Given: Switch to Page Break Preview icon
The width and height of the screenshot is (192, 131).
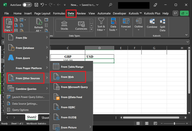Looking at the screenshot, I should click(155, 123).
